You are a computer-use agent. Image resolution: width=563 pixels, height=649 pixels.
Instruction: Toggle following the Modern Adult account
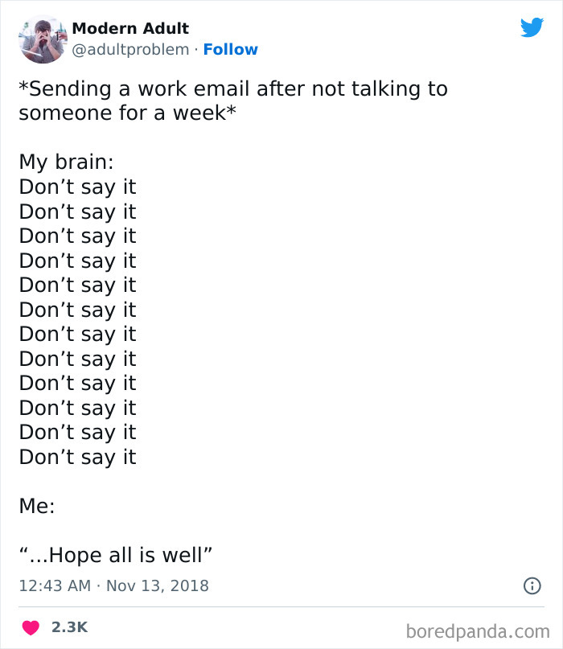click(x=232, y=50)
